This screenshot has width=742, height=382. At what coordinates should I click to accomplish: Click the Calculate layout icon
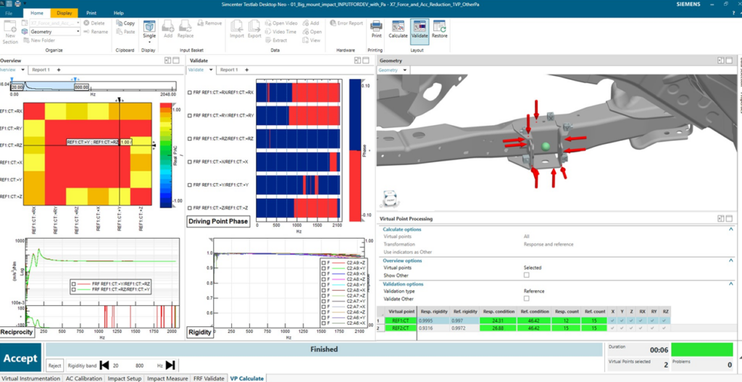[398, 27]
